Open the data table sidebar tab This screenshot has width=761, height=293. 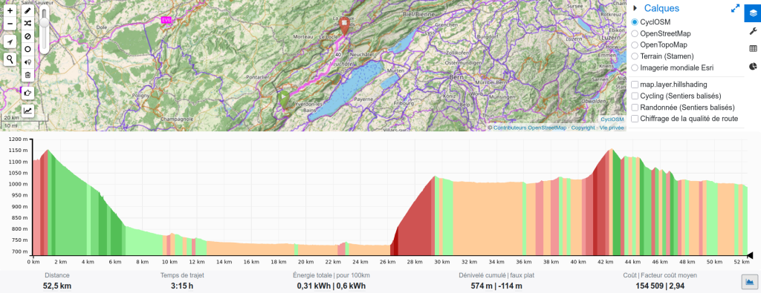point(753,48)
